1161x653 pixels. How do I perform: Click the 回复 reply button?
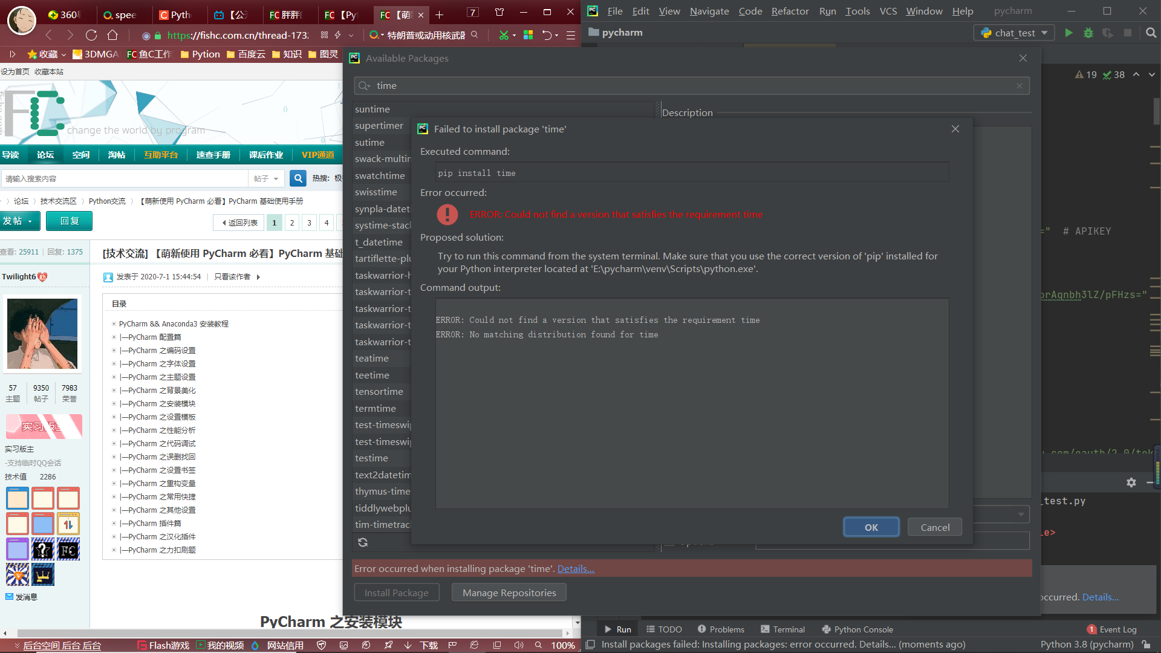[x=70, y=221]
